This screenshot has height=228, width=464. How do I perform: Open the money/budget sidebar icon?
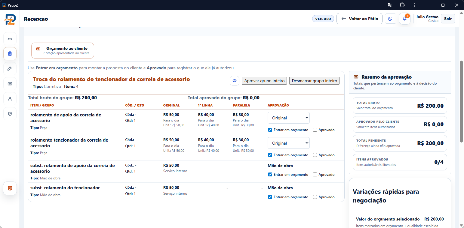[10, 84]
